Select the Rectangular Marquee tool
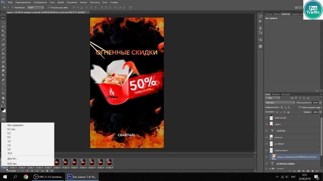This screenshot has height=181, width=323. click(x=3, y=22)
